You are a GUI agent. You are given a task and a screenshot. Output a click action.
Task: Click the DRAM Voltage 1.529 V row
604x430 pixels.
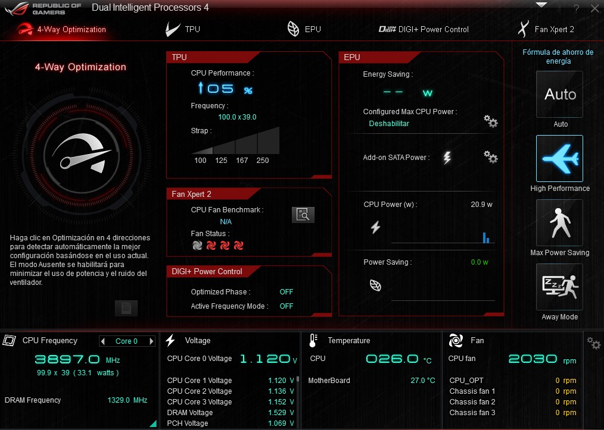click(231, 413)
